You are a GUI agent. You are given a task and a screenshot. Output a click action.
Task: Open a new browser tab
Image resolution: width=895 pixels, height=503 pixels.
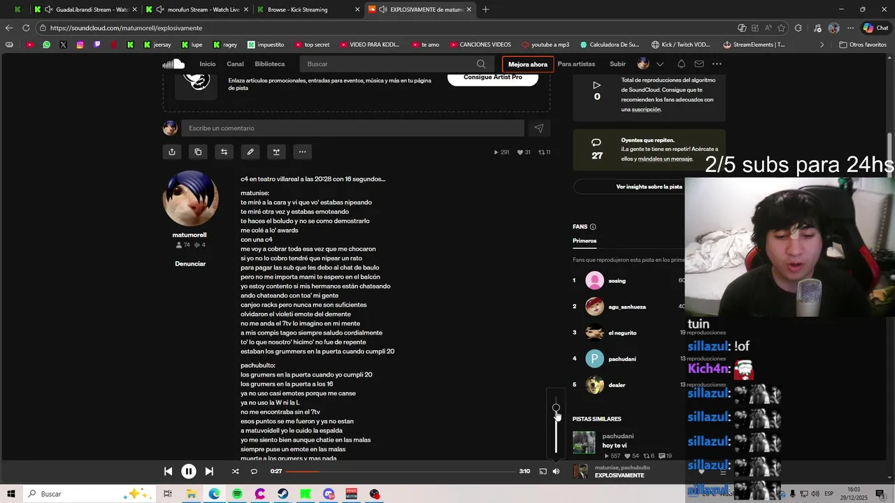[x=485, y=10]
